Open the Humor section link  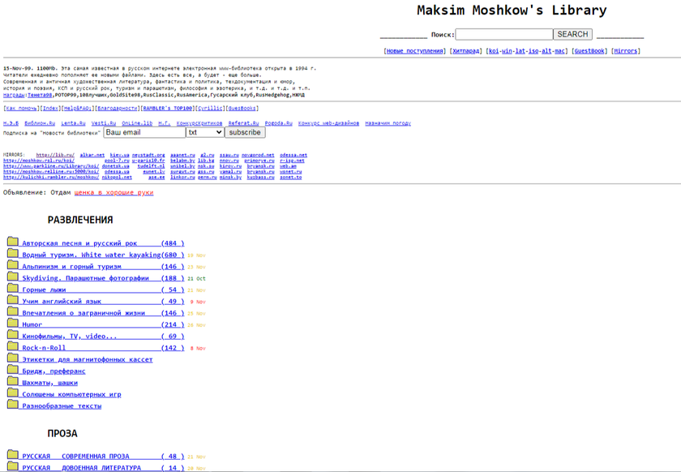[103, 324]
